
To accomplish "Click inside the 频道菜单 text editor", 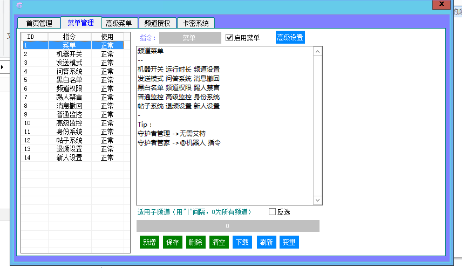I will tap(225, 126).
